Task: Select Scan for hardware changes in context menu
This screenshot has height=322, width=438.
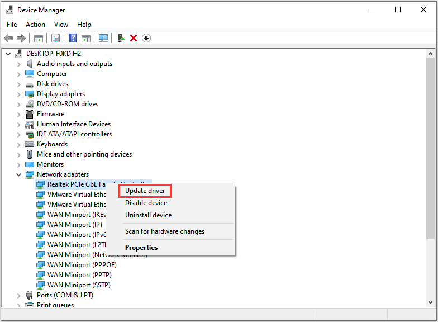Action: (165, 231)
